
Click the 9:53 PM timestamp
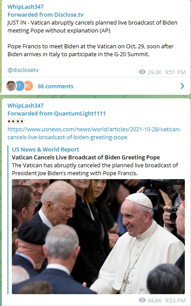[175, 301]
